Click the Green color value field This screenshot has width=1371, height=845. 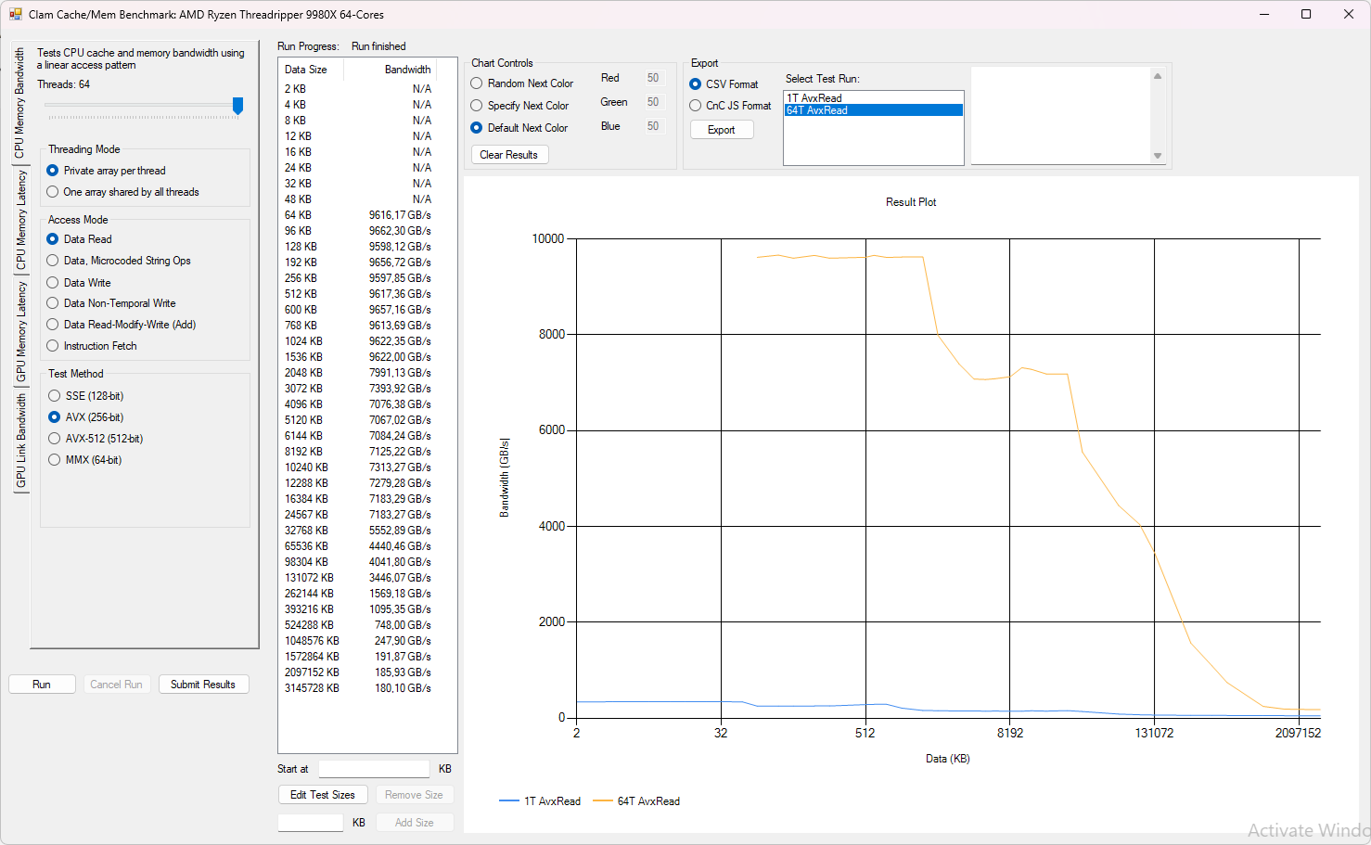(x=654, y=102)
